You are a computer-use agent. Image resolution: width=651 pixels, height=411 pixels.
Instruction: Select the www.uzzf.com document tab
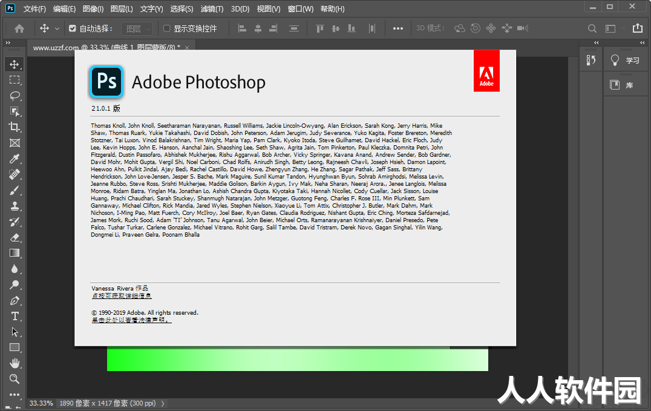point(106,47)
